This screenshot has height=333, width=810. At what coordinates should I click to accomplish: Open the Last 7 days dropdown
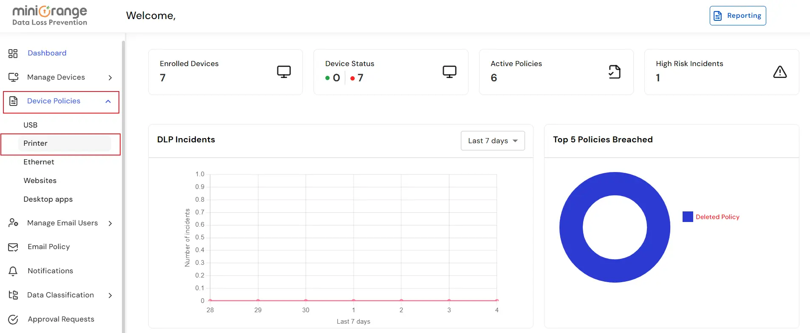pyautogui.click(x=493, y=141)
